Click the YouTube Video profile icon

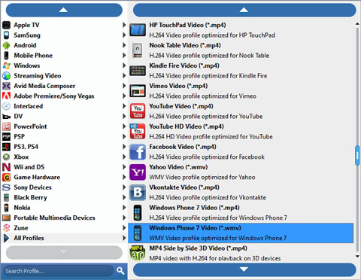(138, 111)
